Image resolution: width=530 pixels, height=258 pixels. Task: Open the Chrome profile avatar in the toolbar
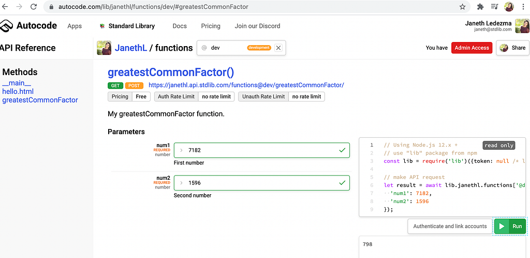pyautogui.click(x=509, y=6)
